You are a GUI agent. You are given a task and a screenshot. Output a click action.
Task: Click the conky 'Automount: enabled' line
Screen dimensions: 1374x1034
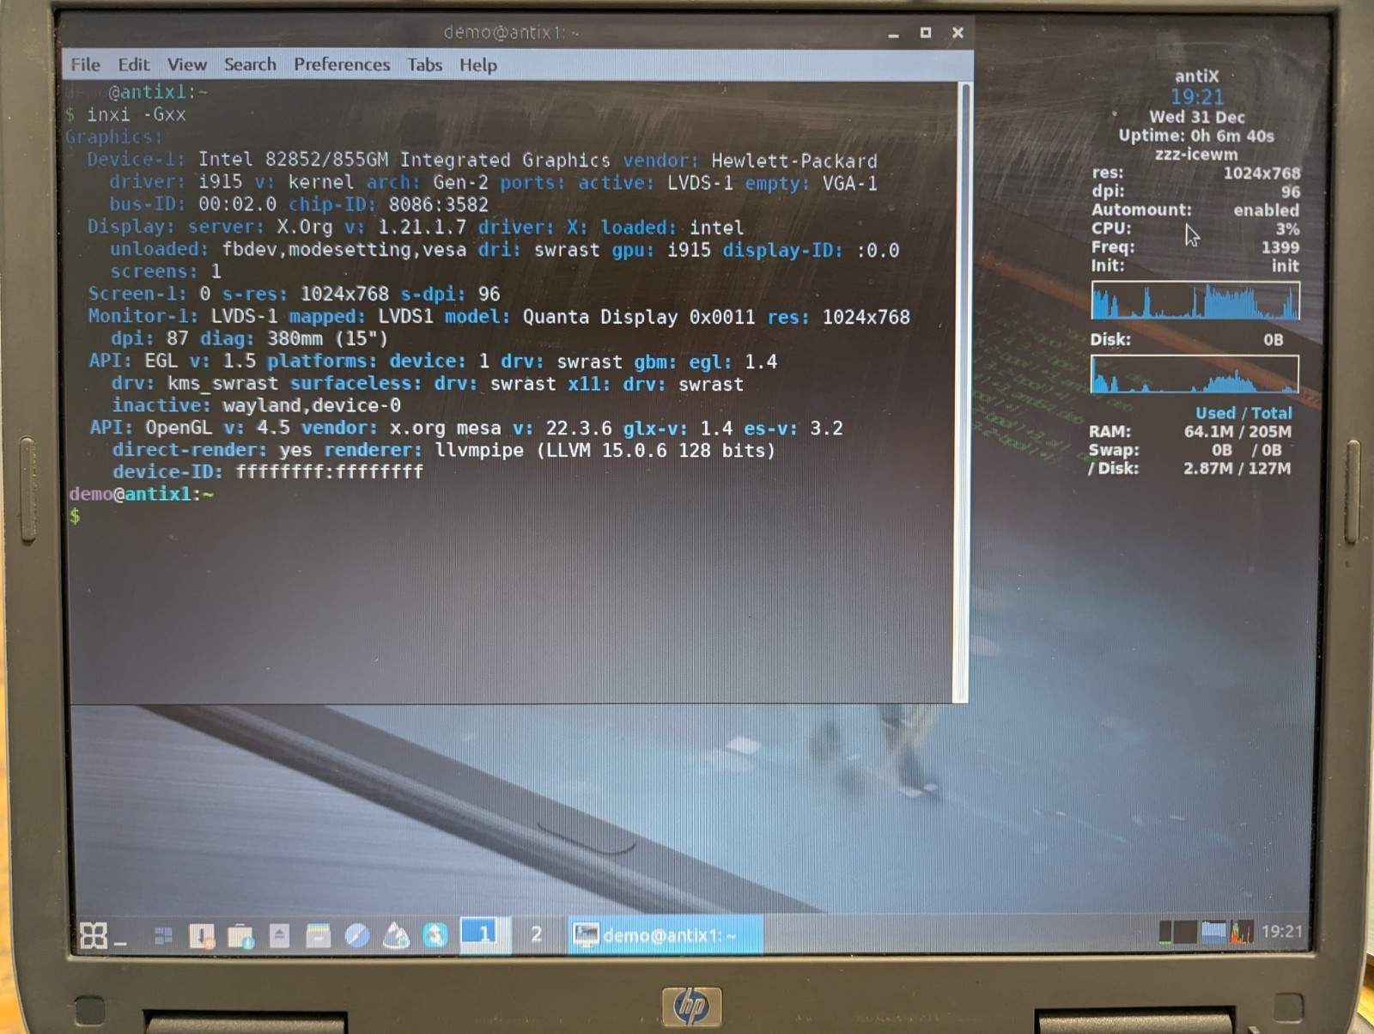[x=1195, y=210]
